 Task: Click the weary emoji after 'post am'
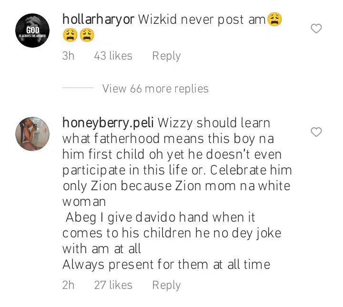275,19
